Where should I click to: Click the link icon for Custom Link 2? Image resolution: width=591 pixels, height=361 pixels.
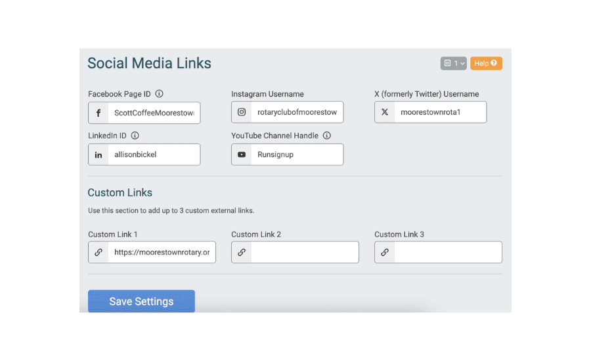point(242,252)
